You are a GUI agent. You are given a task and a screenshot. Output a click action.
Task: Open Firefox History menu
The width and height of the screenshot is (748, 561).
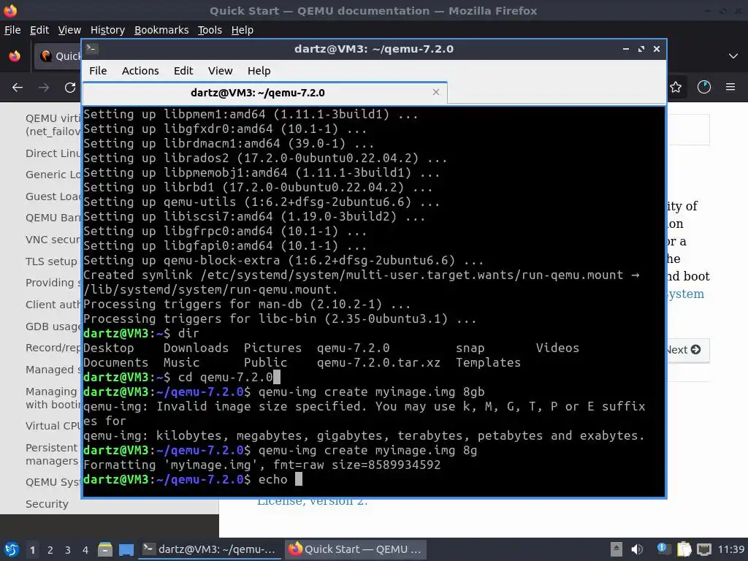[x=107, y=30]
